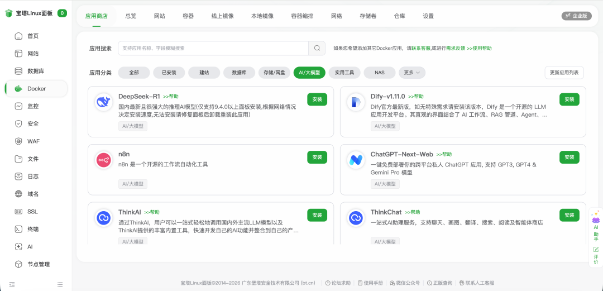Collapse sidebar using bottom-left menu icon
Viewport: 603px width, 291px height.
point(12,284)
